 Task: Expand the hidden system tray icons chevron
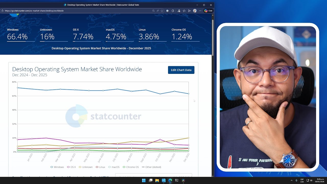coord(291,180)
